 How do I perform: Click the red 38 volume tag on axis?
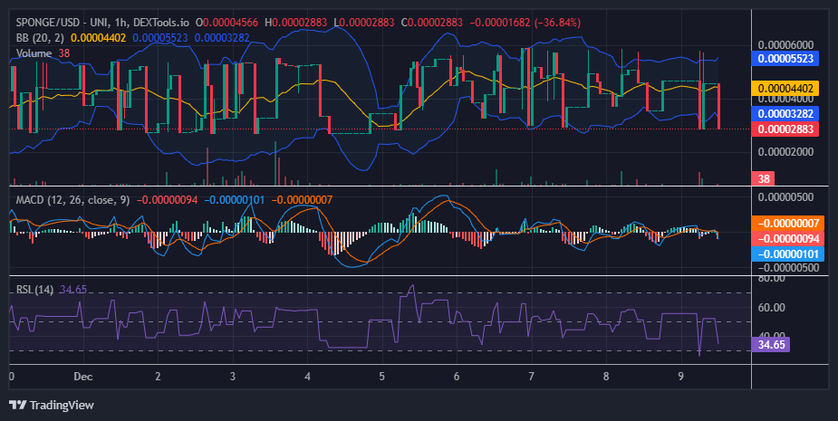coord(763,179)
